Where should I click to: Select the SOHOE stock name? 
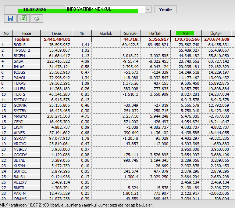pos(20,171)
